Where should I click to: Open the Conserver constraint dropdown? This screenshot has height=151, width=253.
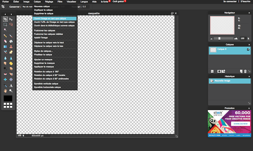point(27,7)
